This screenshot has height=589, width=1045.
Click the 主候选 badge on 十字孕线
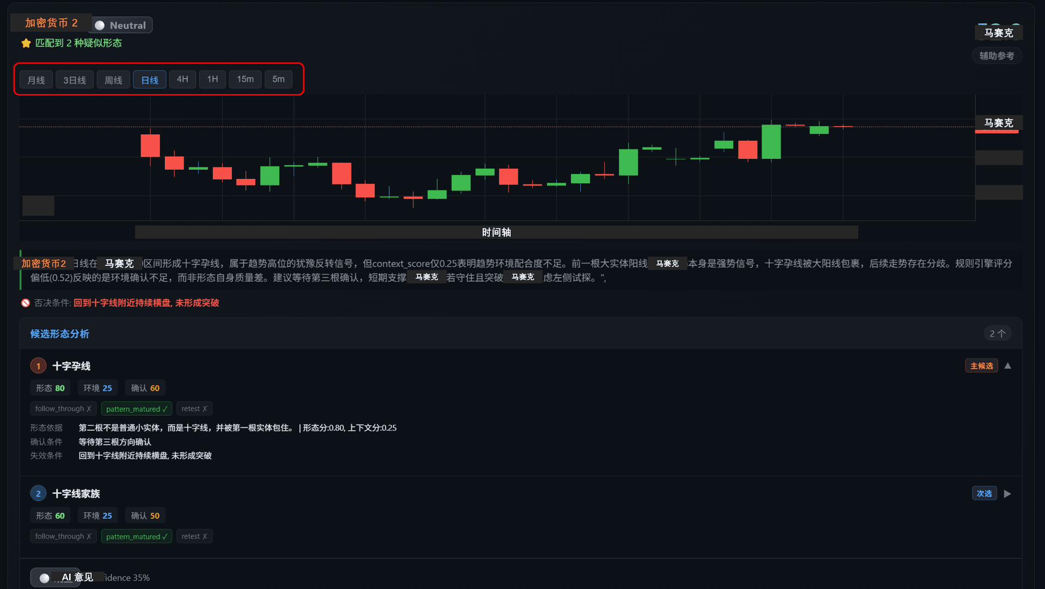(x=981, y=366)
